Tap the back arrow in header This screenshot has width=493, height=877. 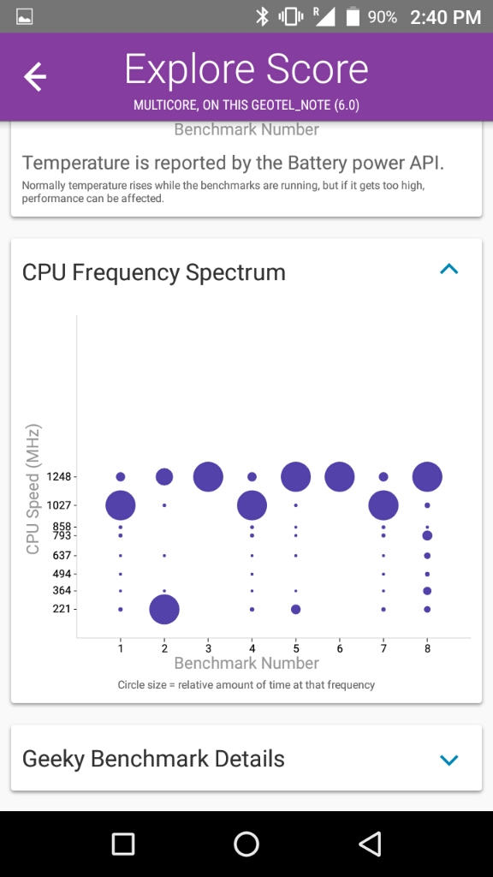coord(34,76)
